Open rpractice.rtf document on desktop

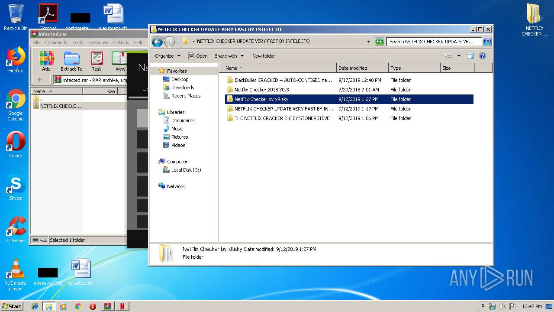(x=81, y=272)
